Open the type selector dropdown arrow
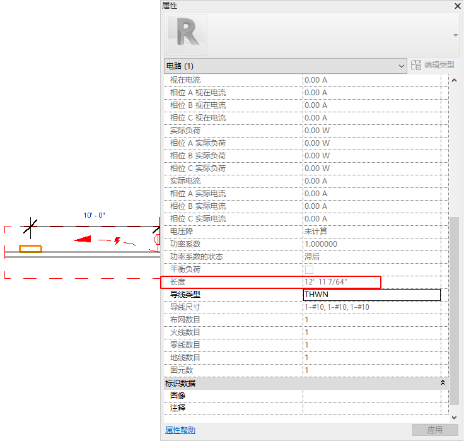 (x=456, y=35)
